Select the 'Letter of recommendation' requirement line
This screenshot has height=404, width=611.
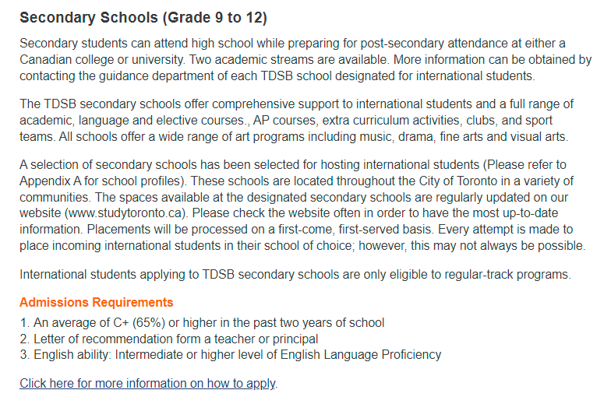coord(168,339)
